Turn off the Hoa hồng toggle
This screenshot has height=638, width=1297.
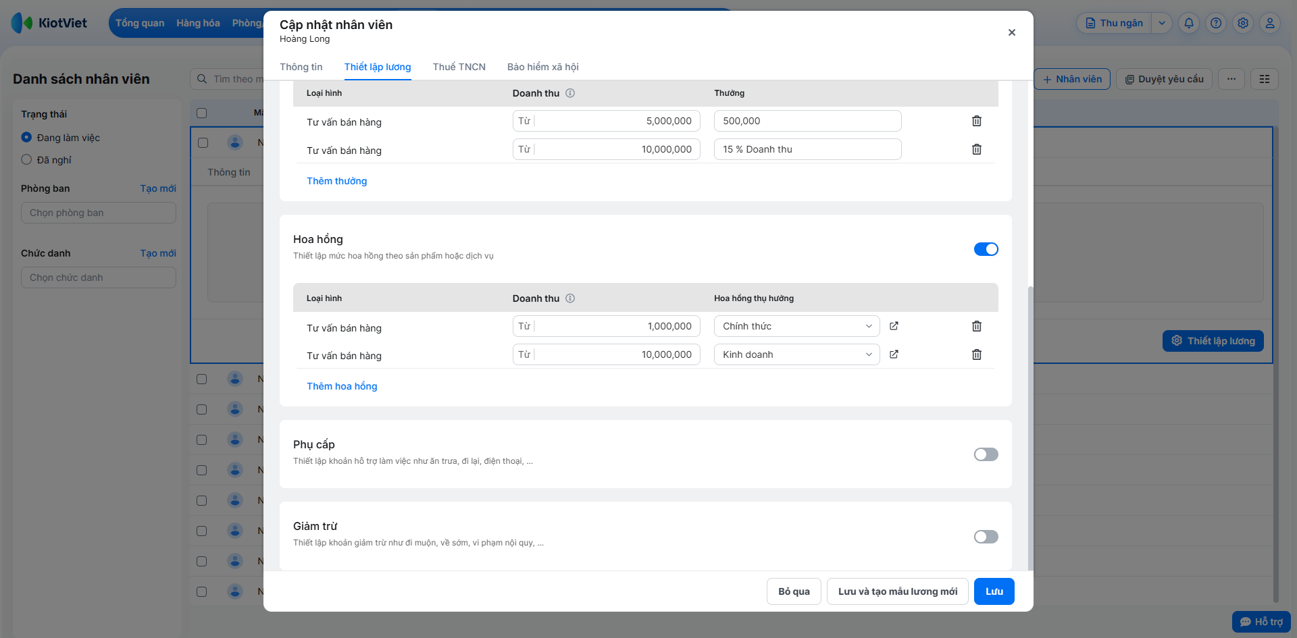[x=986, y=249]
